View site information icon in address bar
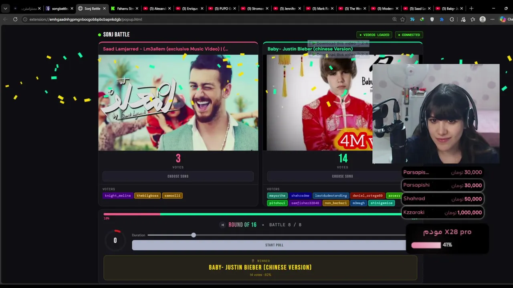The image size is (513, 288). click(x=25, y=19)
